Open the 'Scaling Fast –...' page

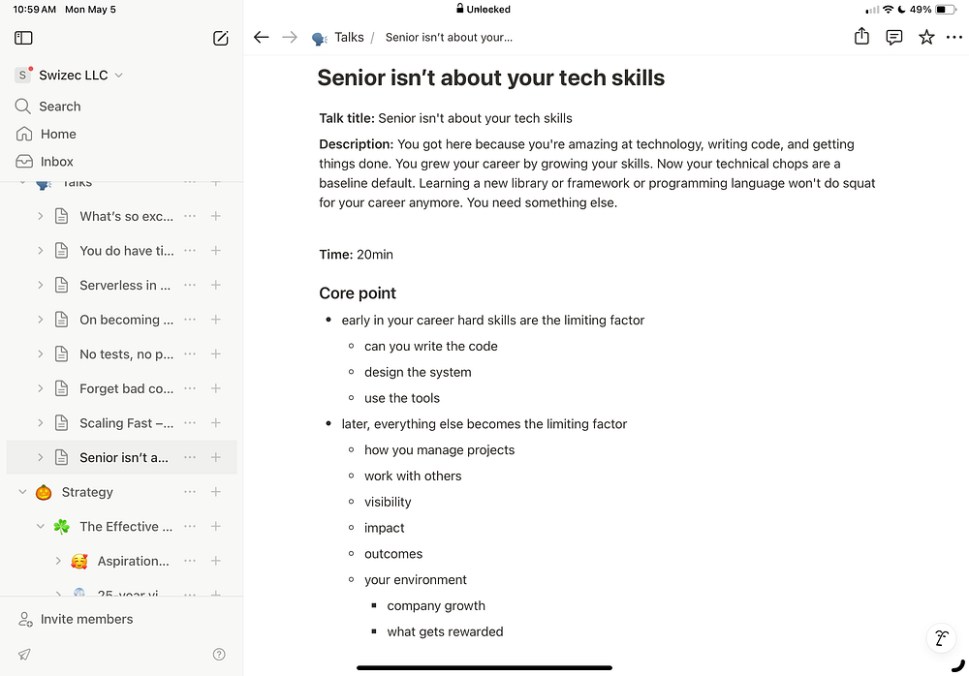pos(126,423)
